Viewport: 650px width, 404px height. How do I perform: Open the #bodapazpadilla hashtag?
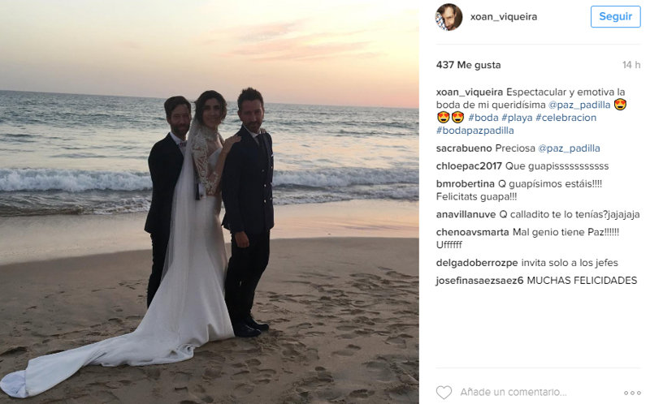[x=475, y=131]
